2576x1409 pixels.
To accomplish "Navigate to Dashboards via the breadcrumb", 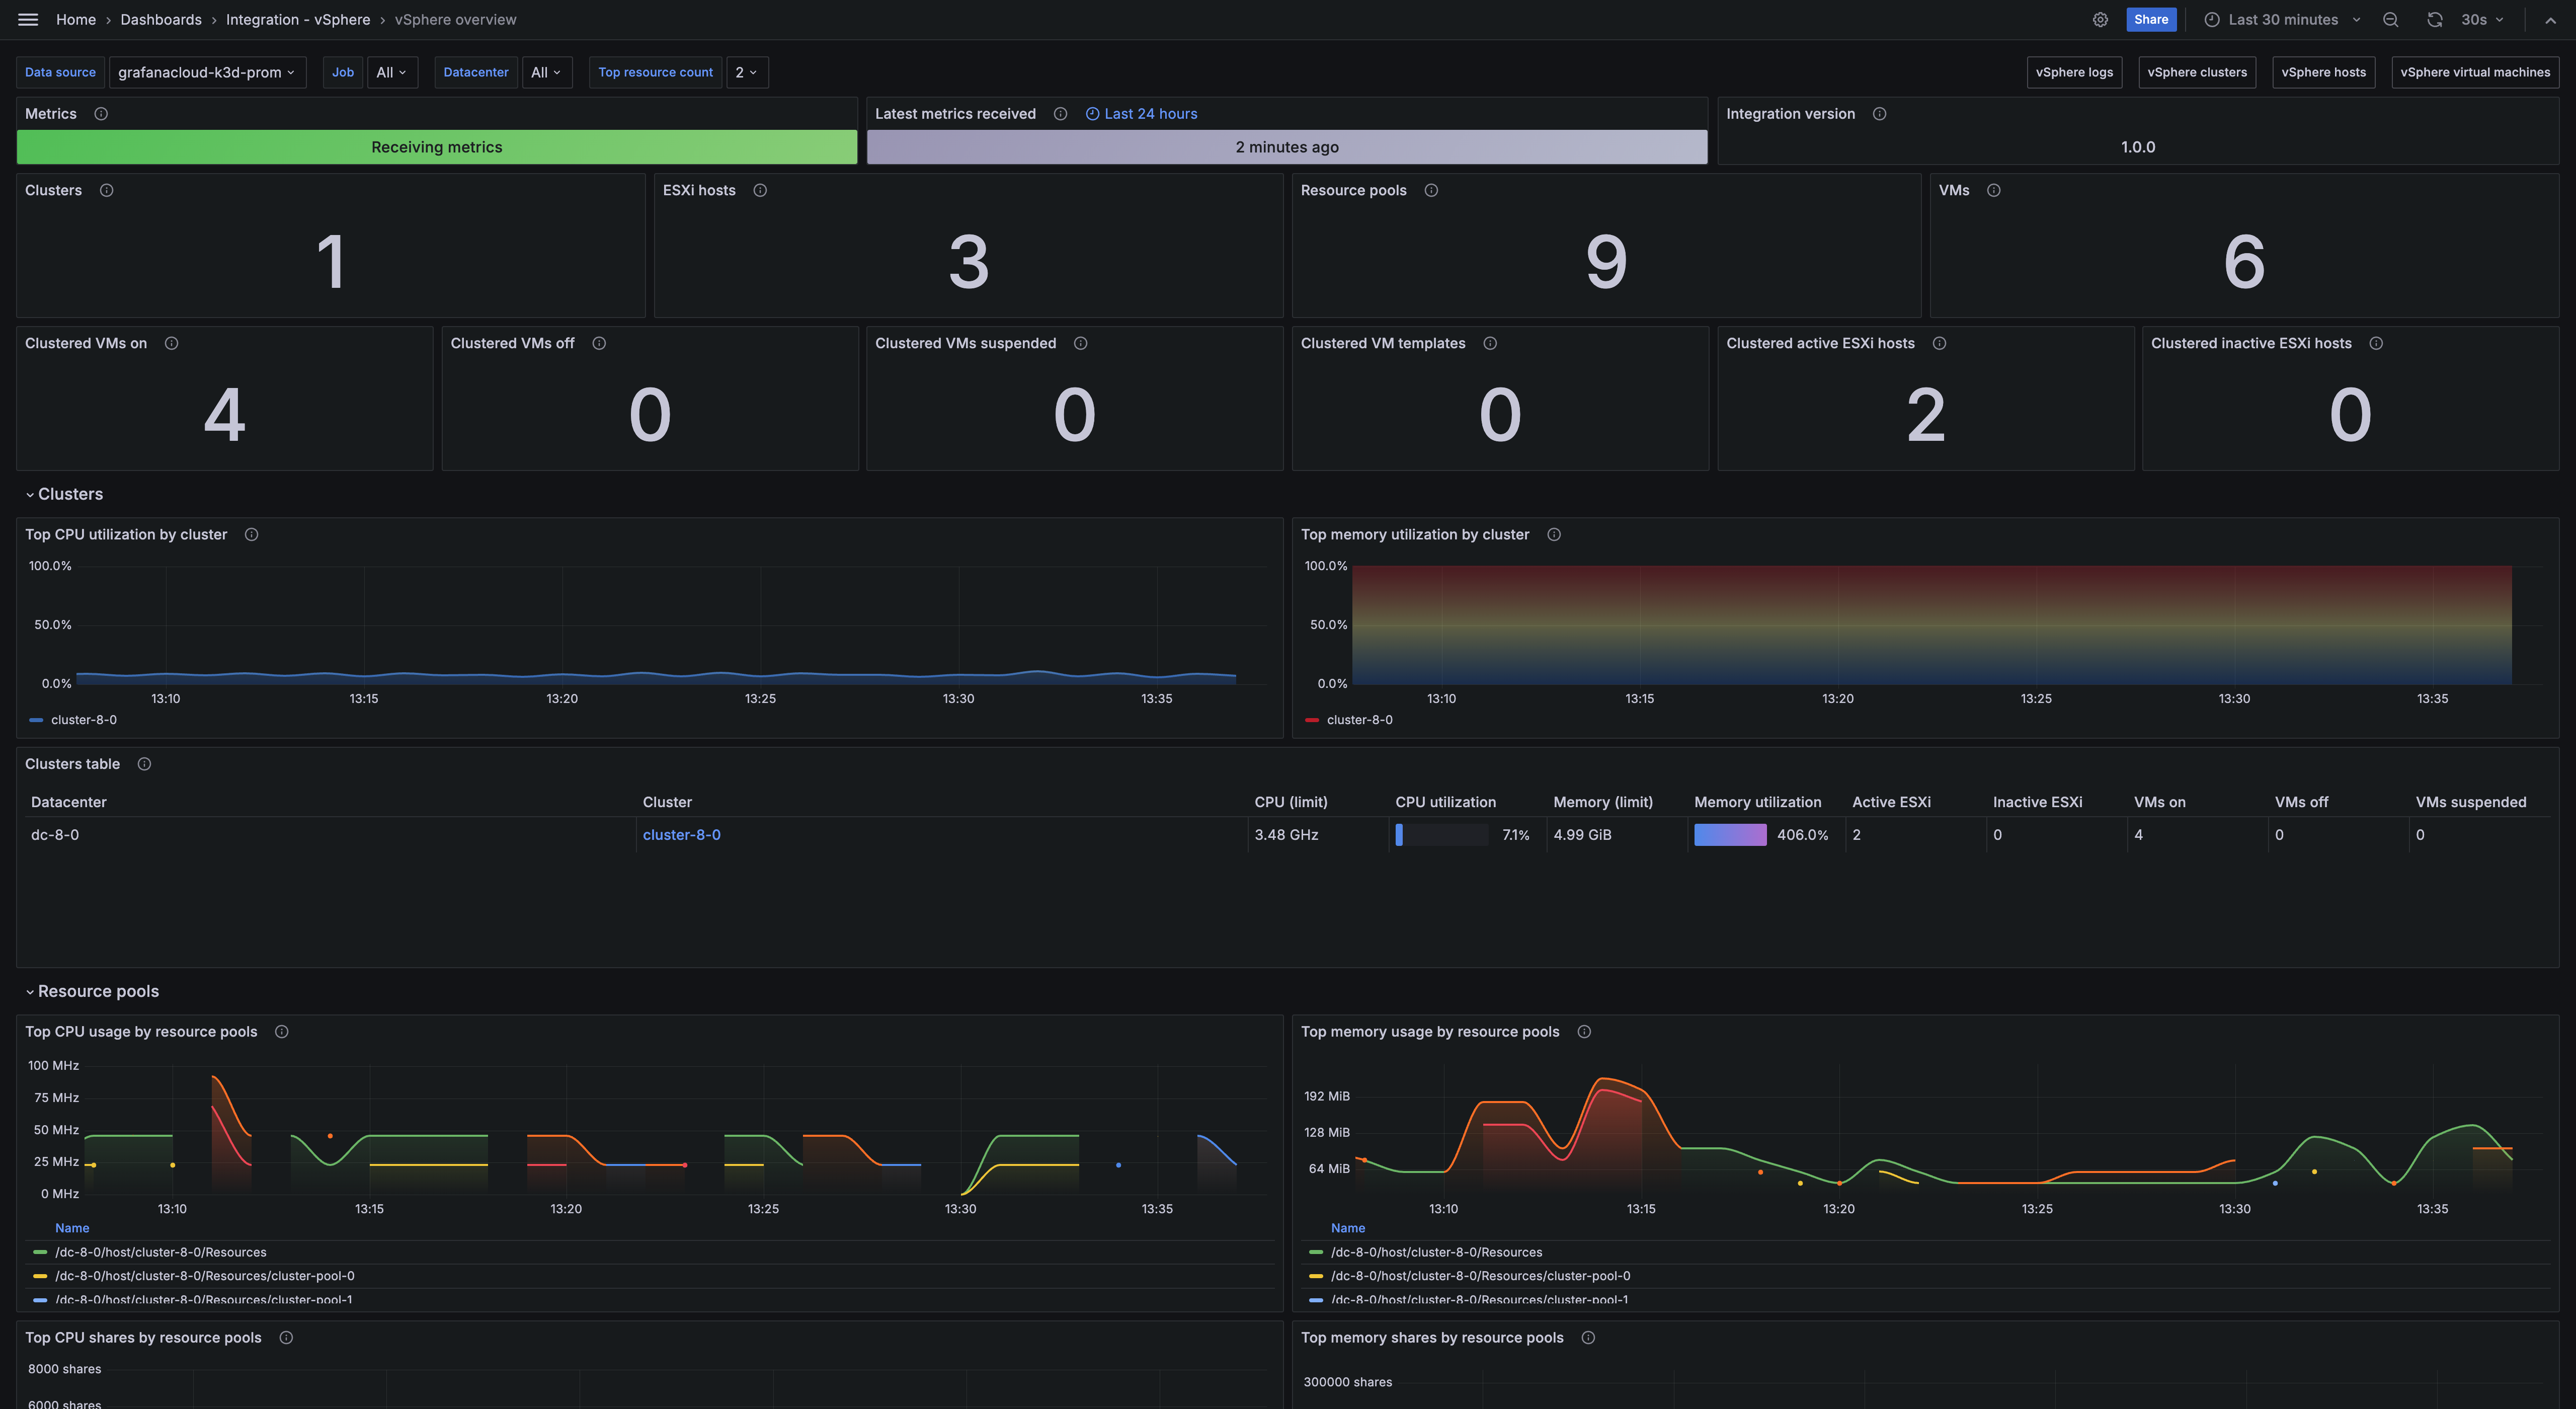I will point(160,19).
